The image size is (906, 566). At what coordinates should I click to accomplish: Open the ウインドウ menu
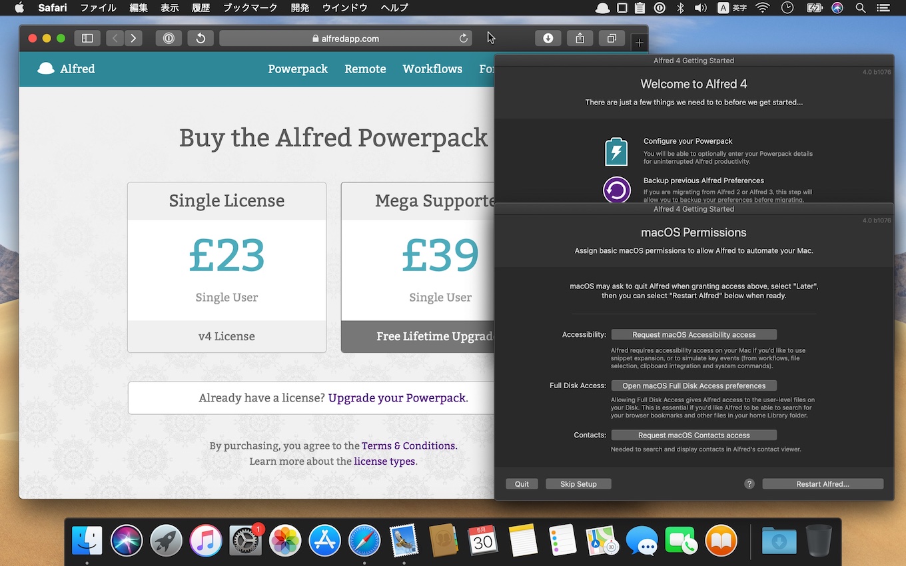pyautogui.click(x=344, y=8)
